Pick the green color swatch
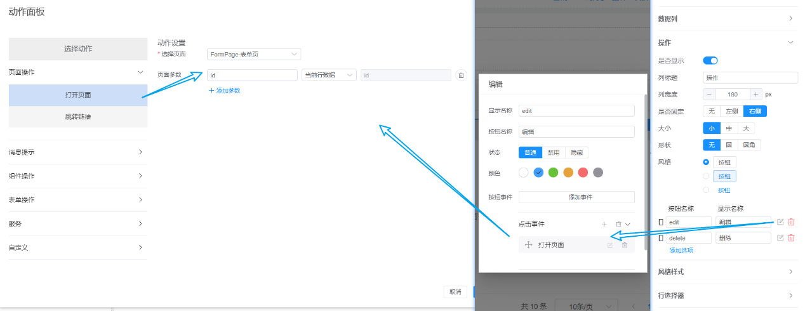Screen dimensions: 805x311 coord(553,173)
